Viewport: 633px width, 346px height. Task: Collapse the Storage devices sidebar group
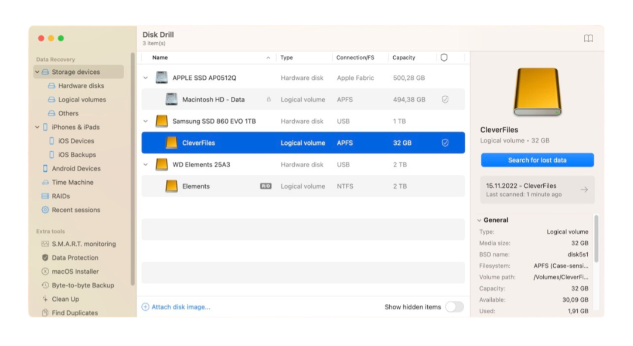click(x=37, y=72)
